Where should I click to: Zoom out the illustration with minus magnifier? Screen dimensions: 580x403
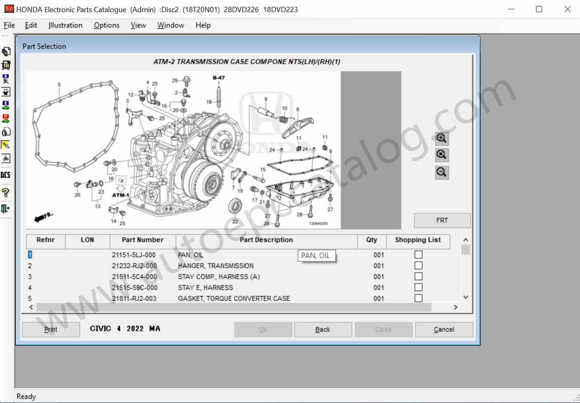tap(442, 172)
